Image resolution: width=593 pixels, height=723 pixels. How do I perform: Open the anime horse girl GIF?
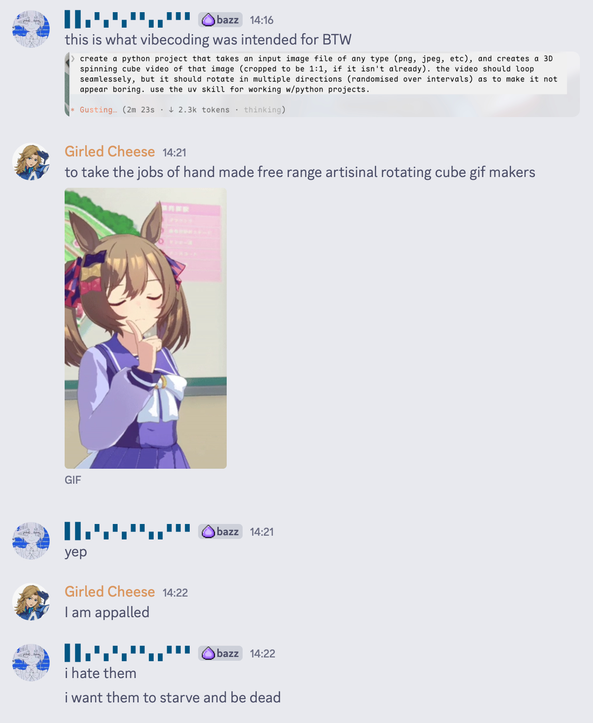click(146, 328)
